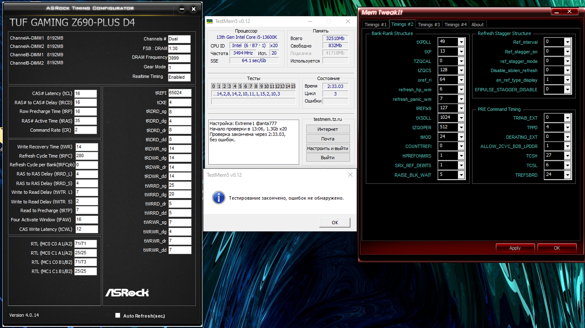The image size is (585, 328).
Task: Open the oref_ri dropdown
Action: point(461,80)
